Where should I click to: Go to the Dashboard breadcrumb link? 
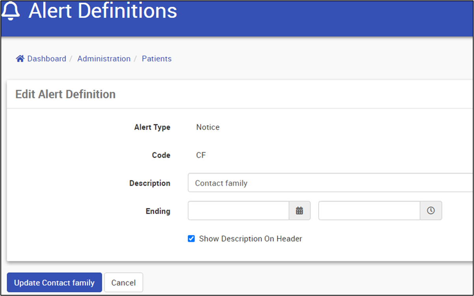click(47, 59)
